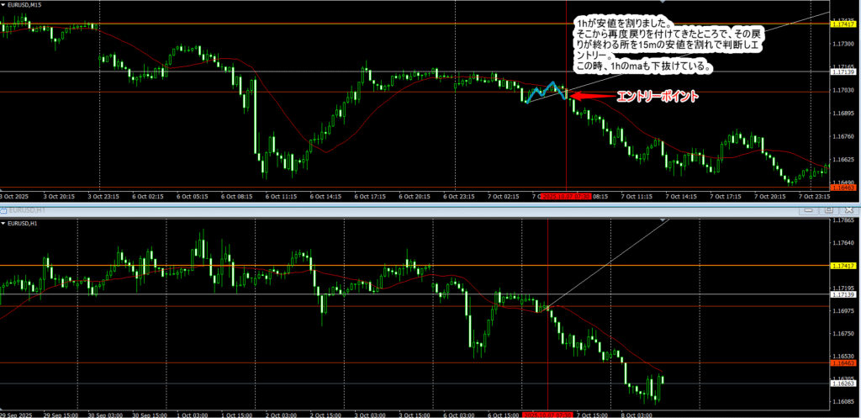Click the 1.17139 price label on H1 chart
The height and width of the screenshot is (418, 861).
[844, 294]
